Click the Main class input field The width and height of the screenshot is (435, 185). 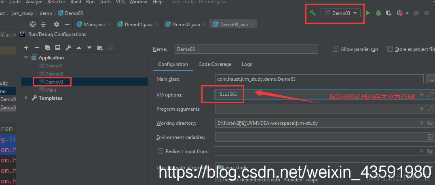[319, 79]
